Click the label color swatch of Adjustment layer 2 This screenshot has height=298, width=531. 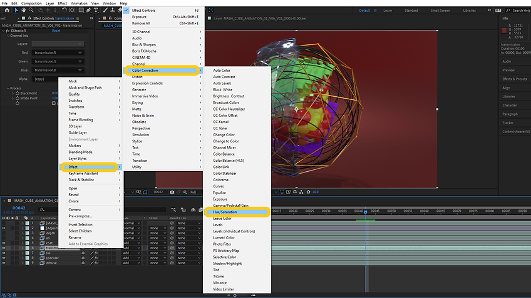click(x=27, y=228)
